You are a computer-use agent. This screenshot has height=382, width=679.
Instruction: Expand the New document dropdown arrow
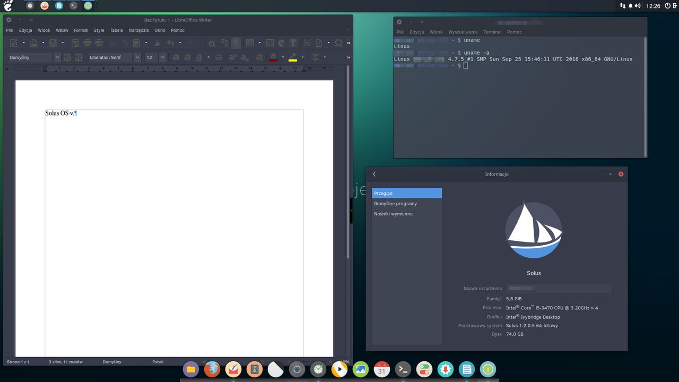point(24,42)
